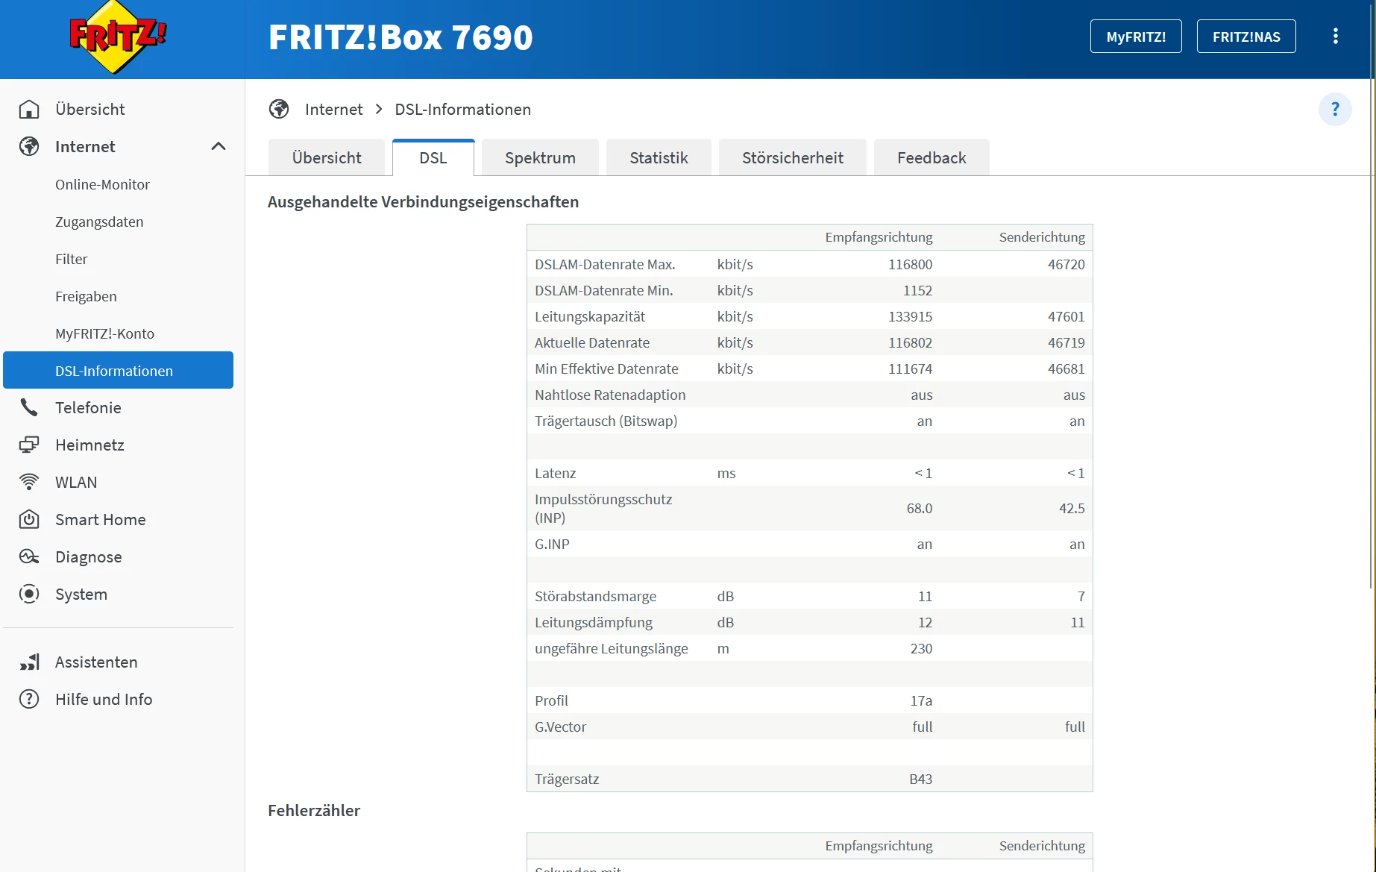1376x872 pixels.
Task: Click Internet in the breadcrumb
Action: click(x=333, y=110)
